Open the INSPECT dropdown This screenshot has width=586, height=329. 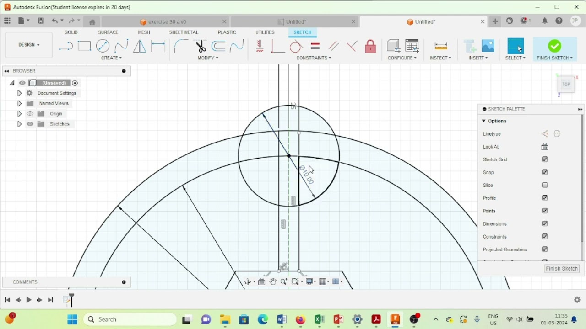440,58
